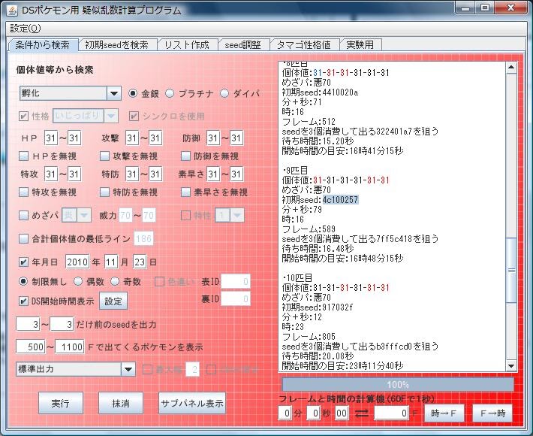
Task: Click the 開始時間の目安:16時48分15秒 line
Action: point(342,259)
